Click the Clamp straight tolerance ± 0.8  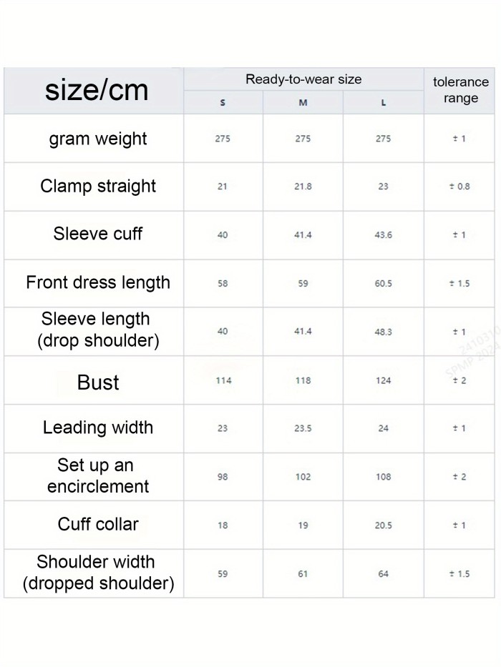[x=459, y=187]
